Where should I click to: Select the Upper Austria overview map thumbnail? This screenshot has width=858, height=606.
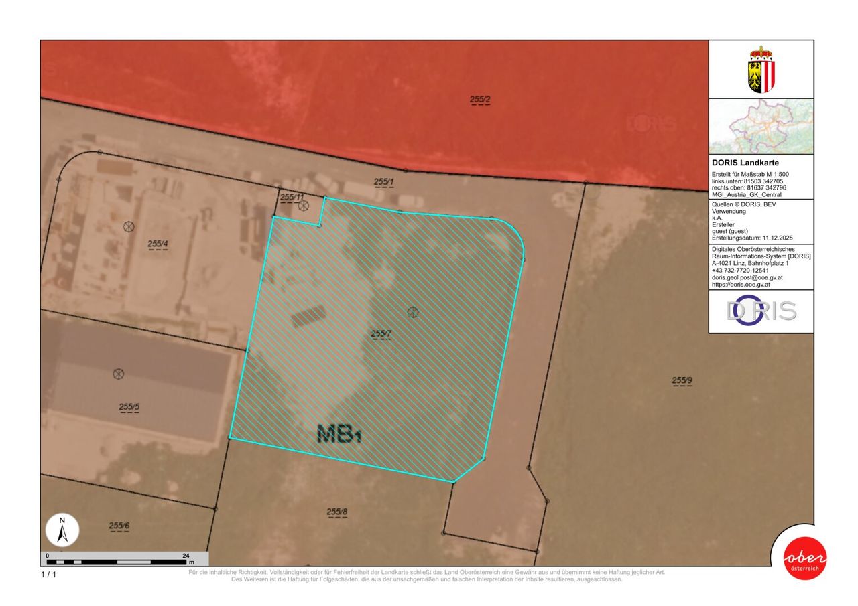(761, 127)
